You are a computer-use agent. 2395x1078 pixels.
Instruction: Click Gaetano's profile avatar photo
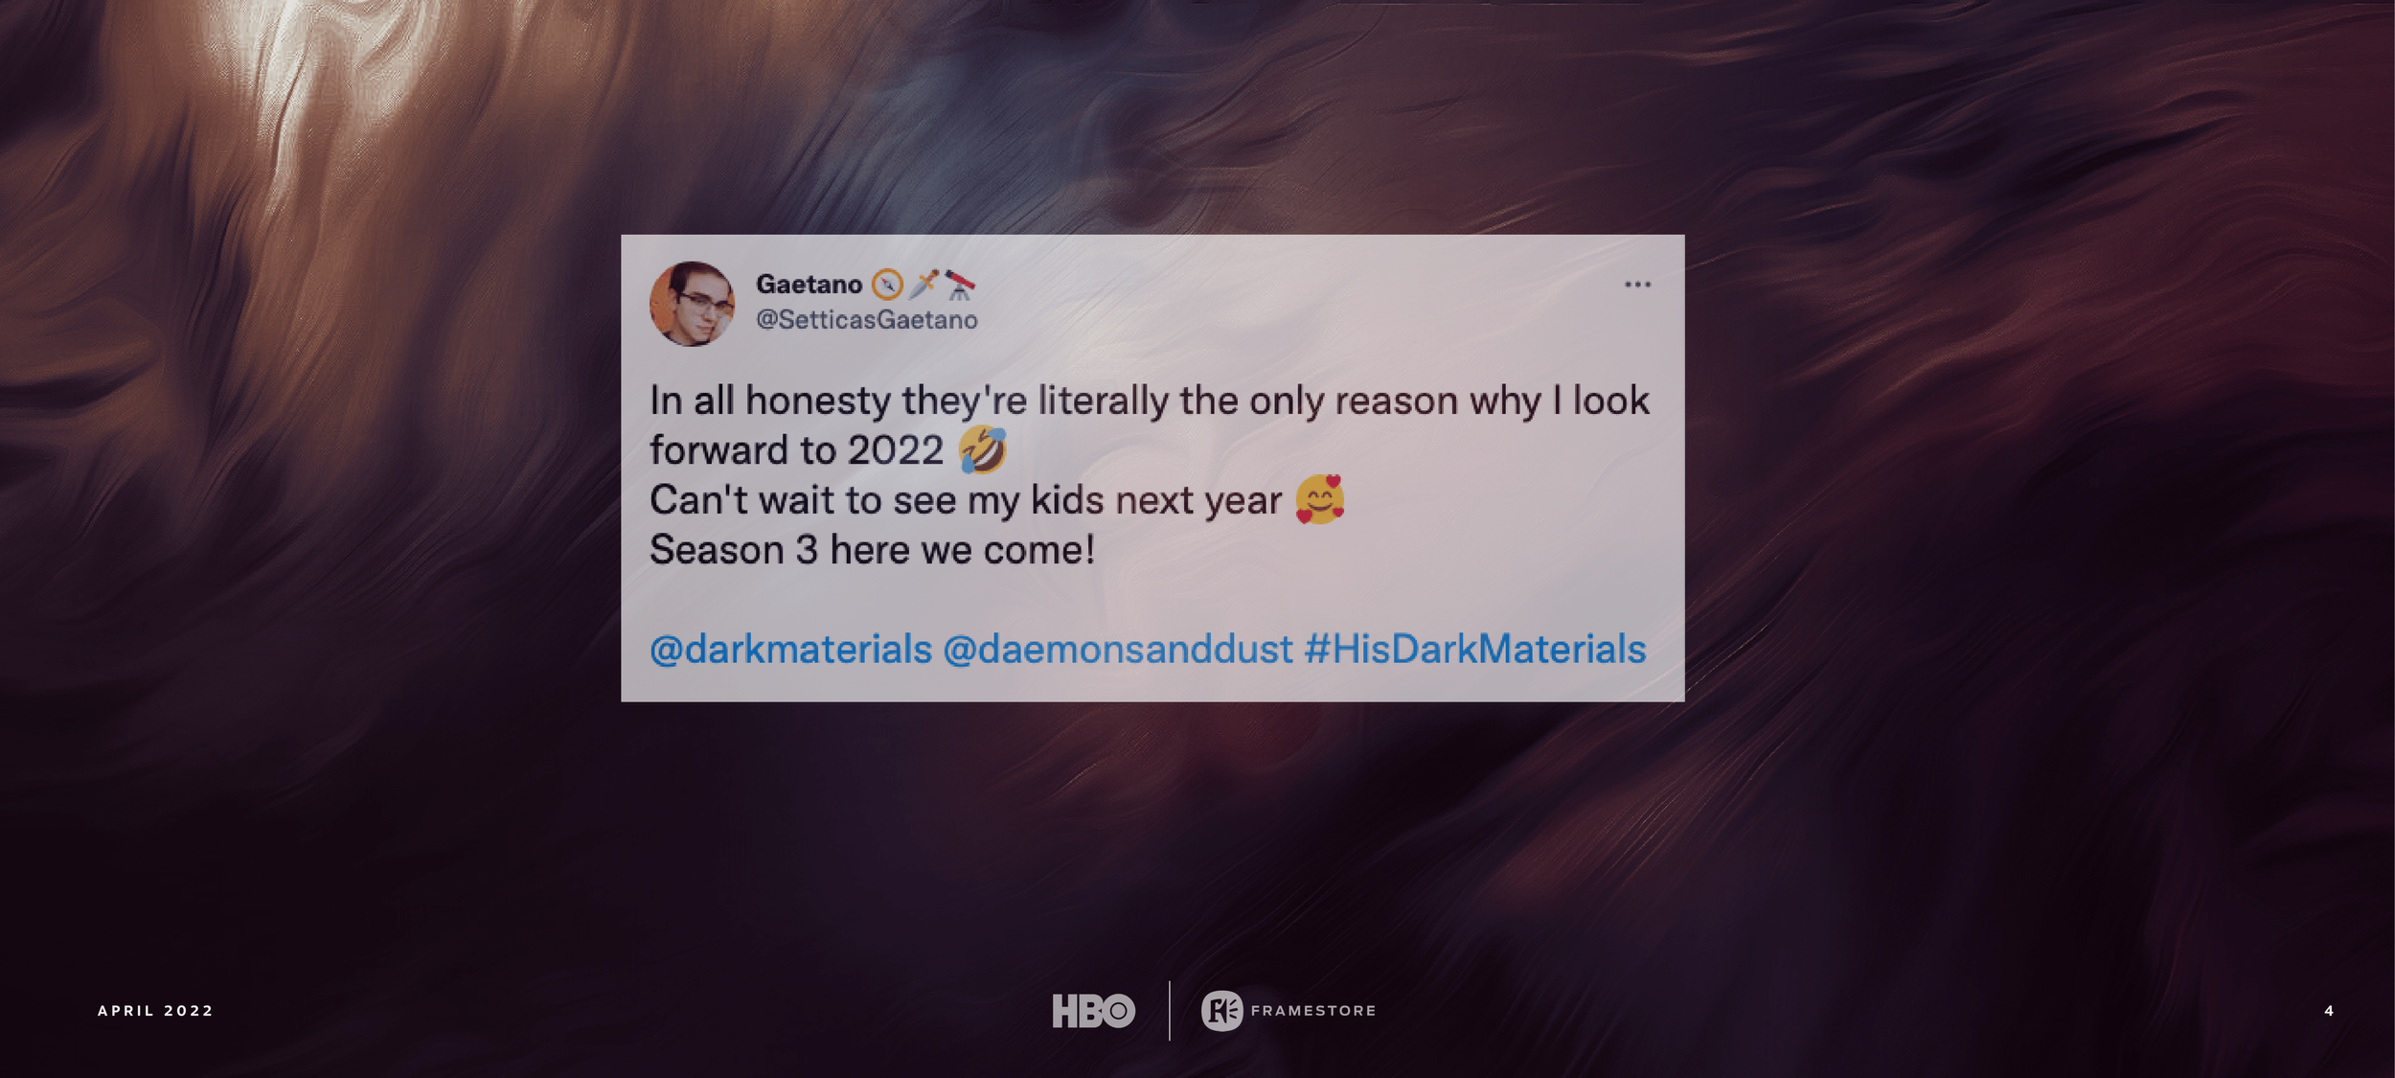(x=692, y=304)
